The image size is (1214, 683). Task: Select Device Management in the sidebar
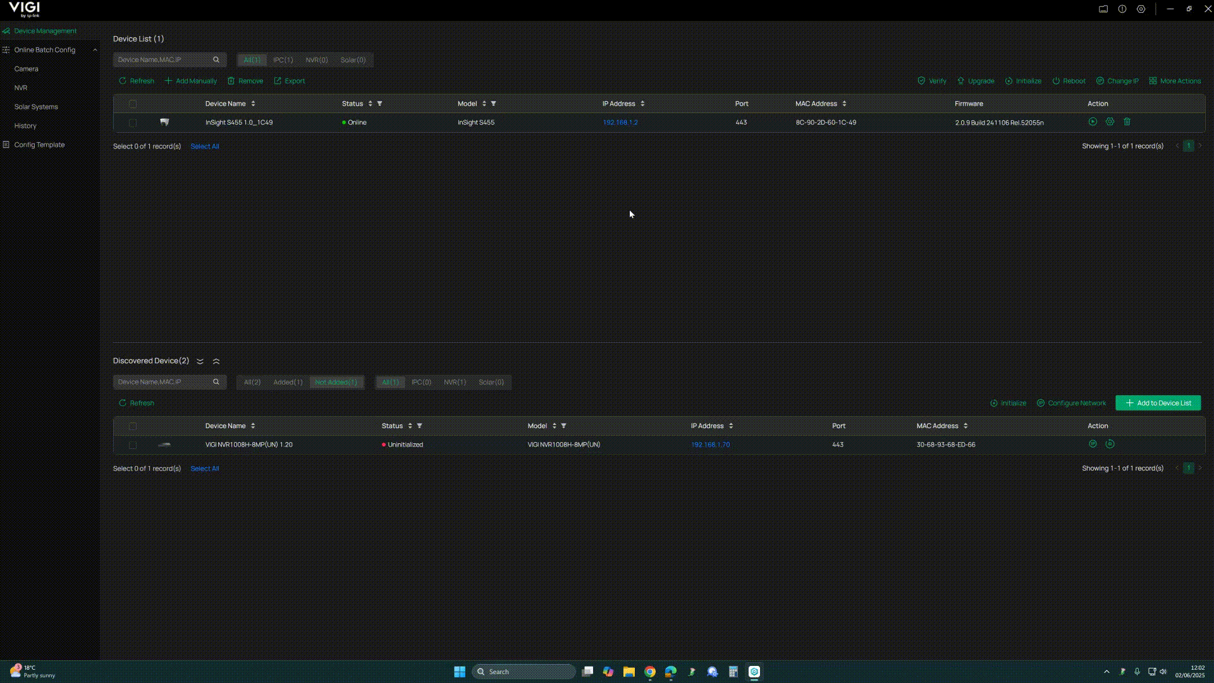[44, 30]
